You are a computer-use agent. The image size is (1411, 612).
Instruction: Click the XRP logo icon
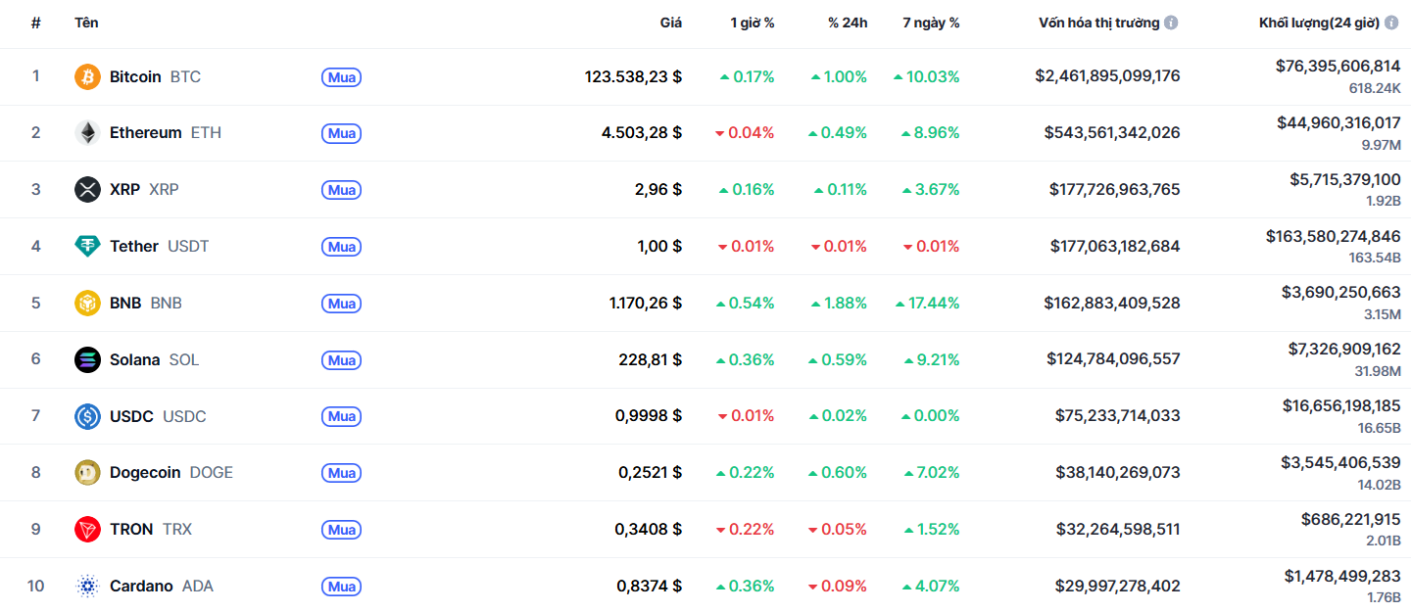pos(87,190)
